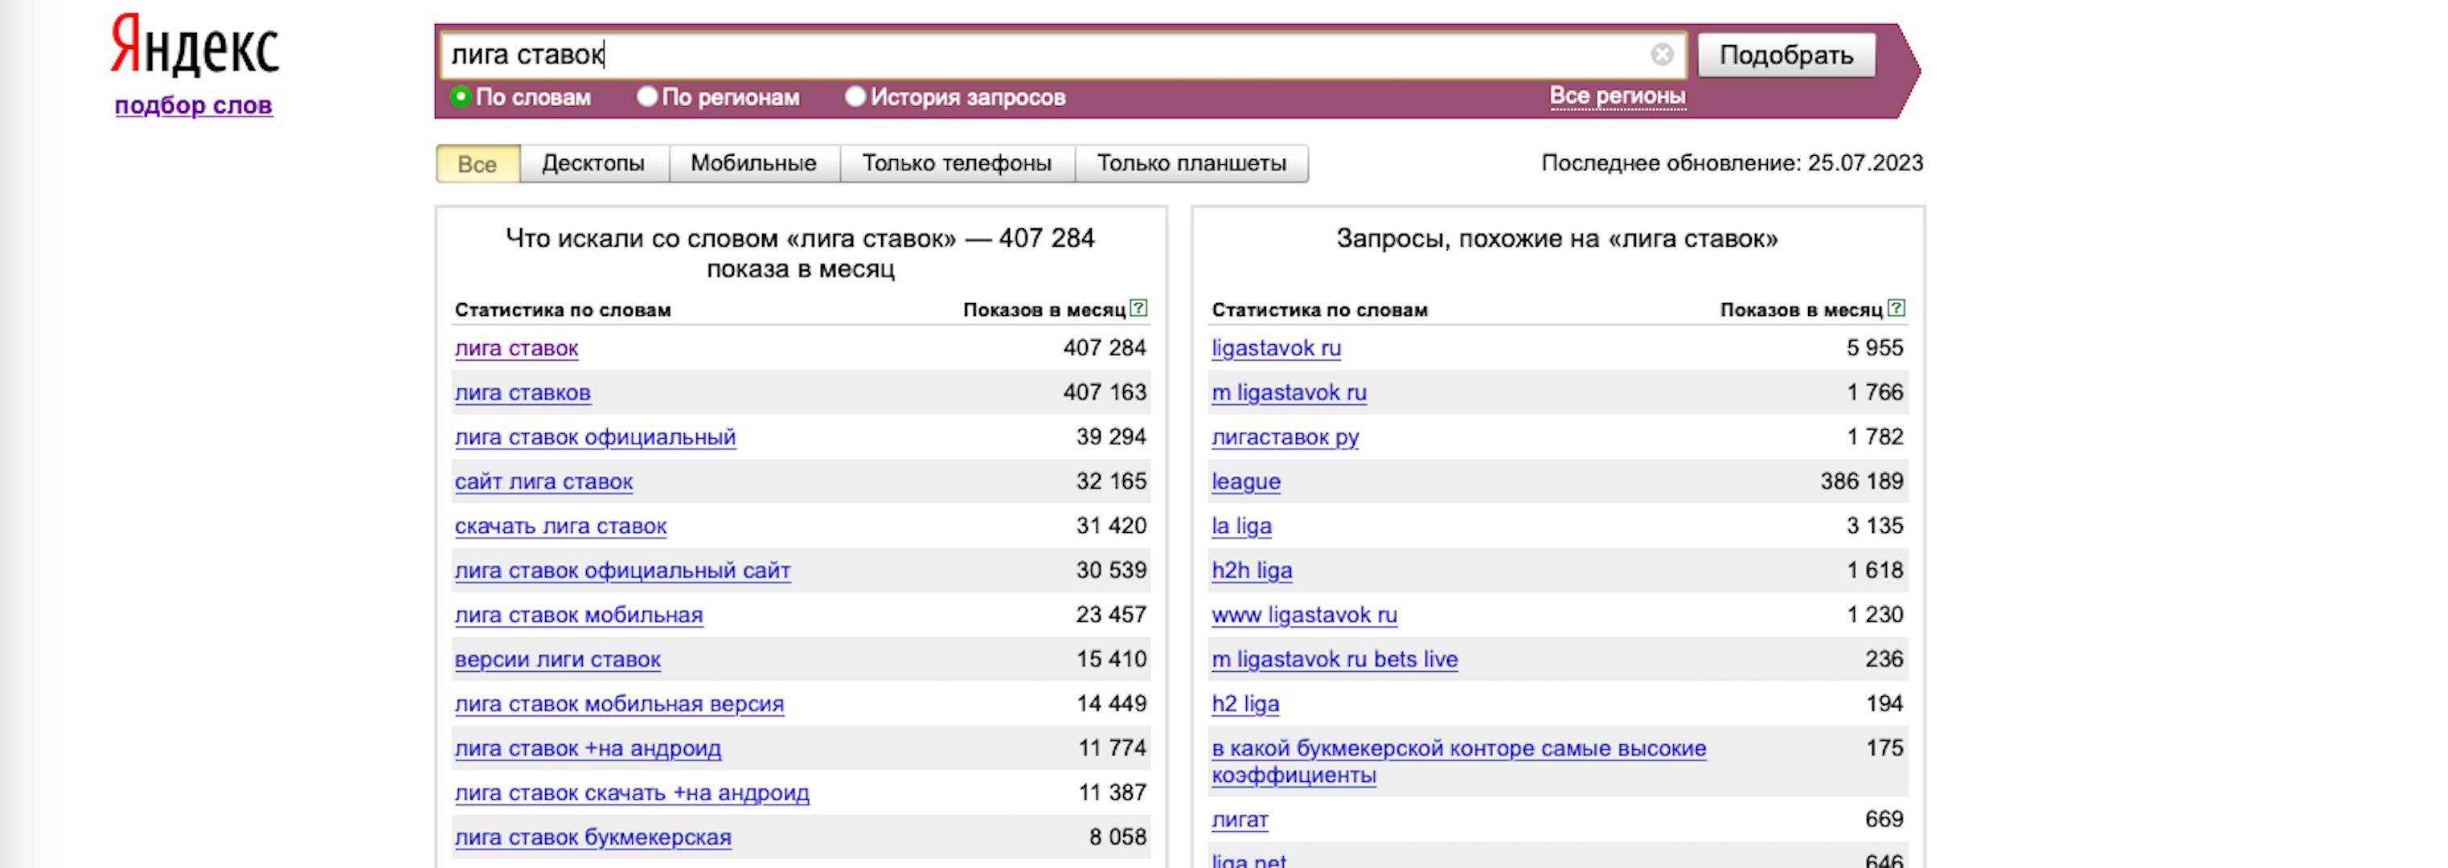This screenshot has height=868, width=2448.
Task: Open 'm ligastavok ru bets live' link
Action: coord(1335,660)
